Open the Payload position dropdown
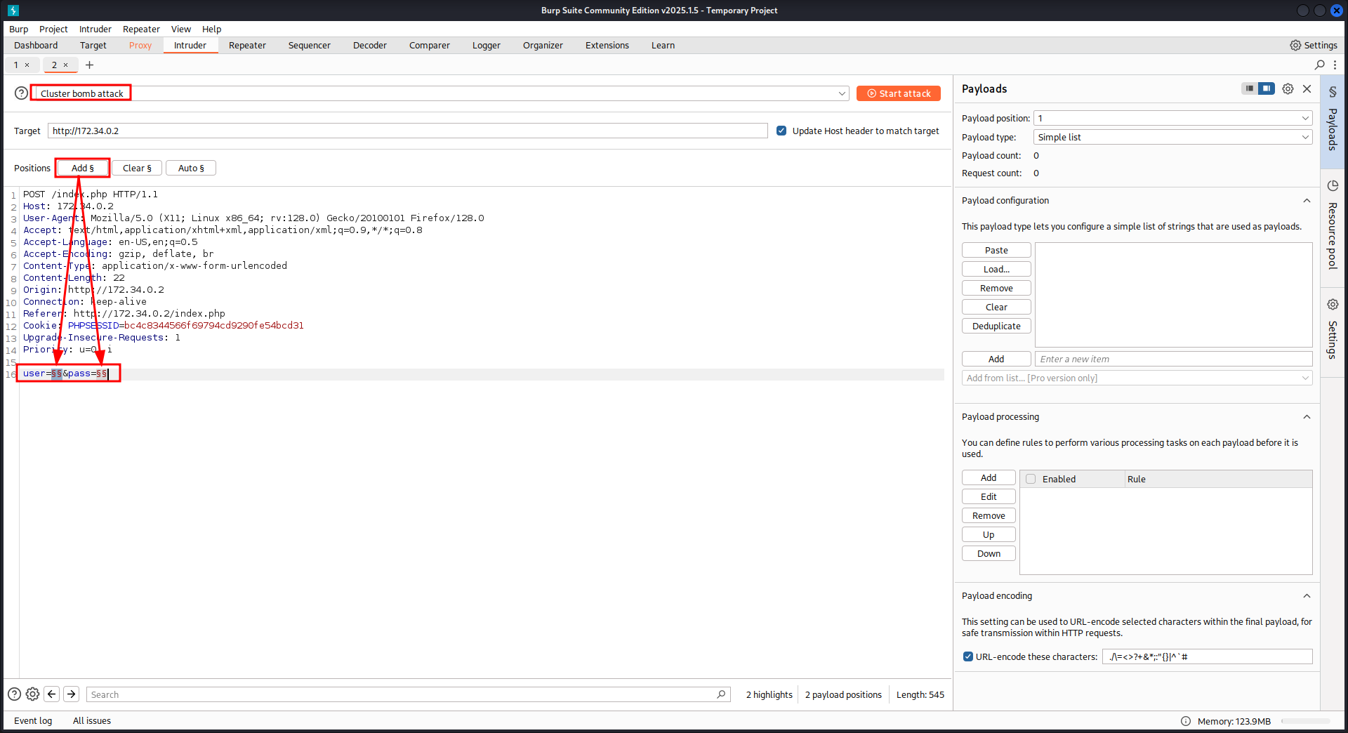The image size is (1348, 733). 1172,118
